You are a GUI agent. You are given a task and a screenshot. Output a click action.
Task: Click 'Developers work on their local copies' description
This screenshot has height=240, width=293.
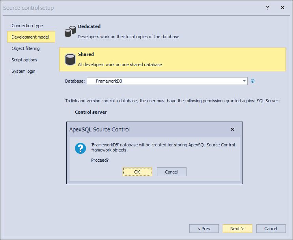(129, 37)
